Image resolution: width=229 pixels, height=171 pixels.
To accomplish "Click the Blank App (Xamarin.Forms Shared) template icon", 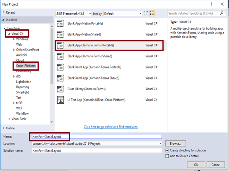I will click(x=60, y=56).
